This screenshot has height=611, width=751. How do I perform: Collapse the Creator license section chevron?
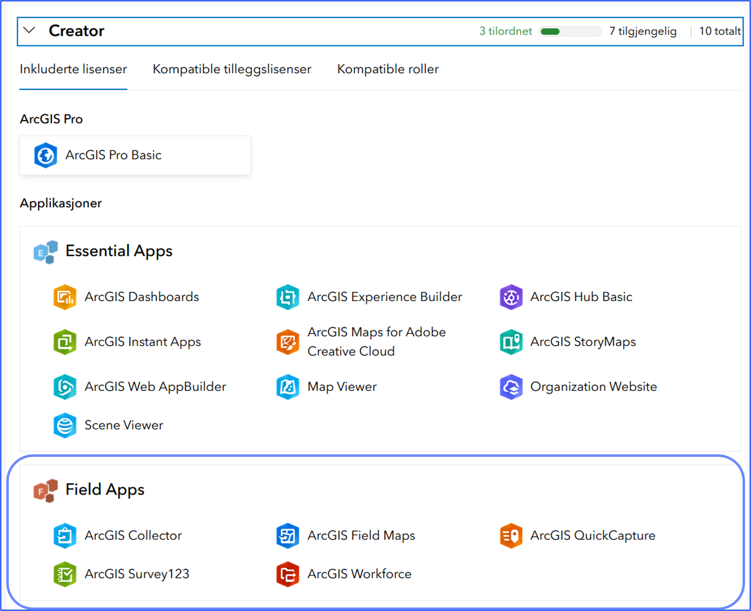pos(29,31)
